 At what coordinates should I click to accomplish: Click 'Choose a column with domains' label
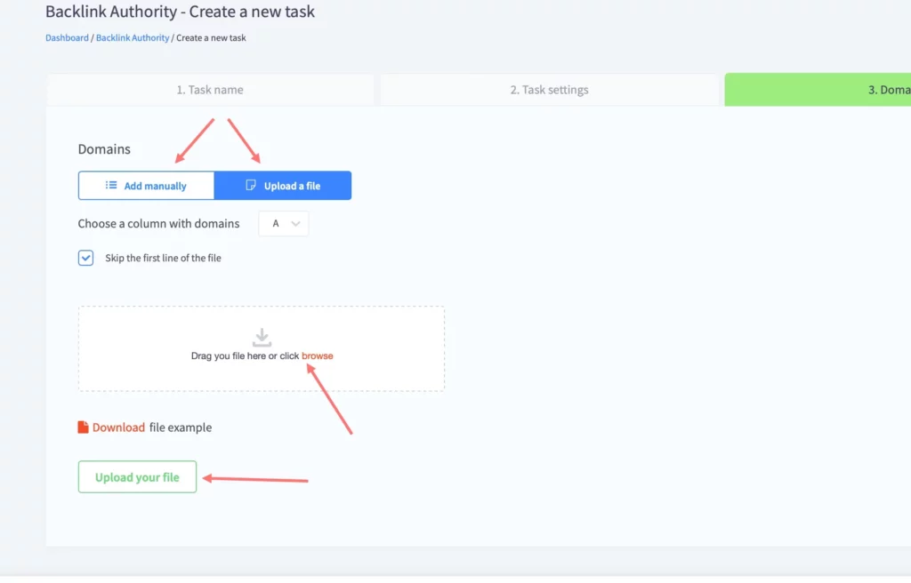(158, 224)
